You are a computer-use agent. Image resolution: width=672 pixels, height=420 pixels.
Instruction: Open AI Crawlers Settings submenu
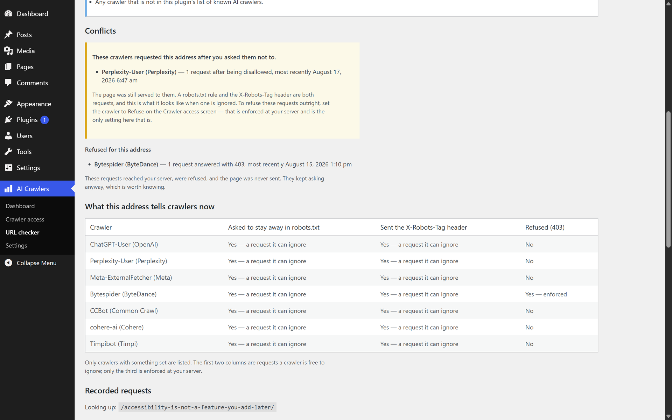[16, 245]
